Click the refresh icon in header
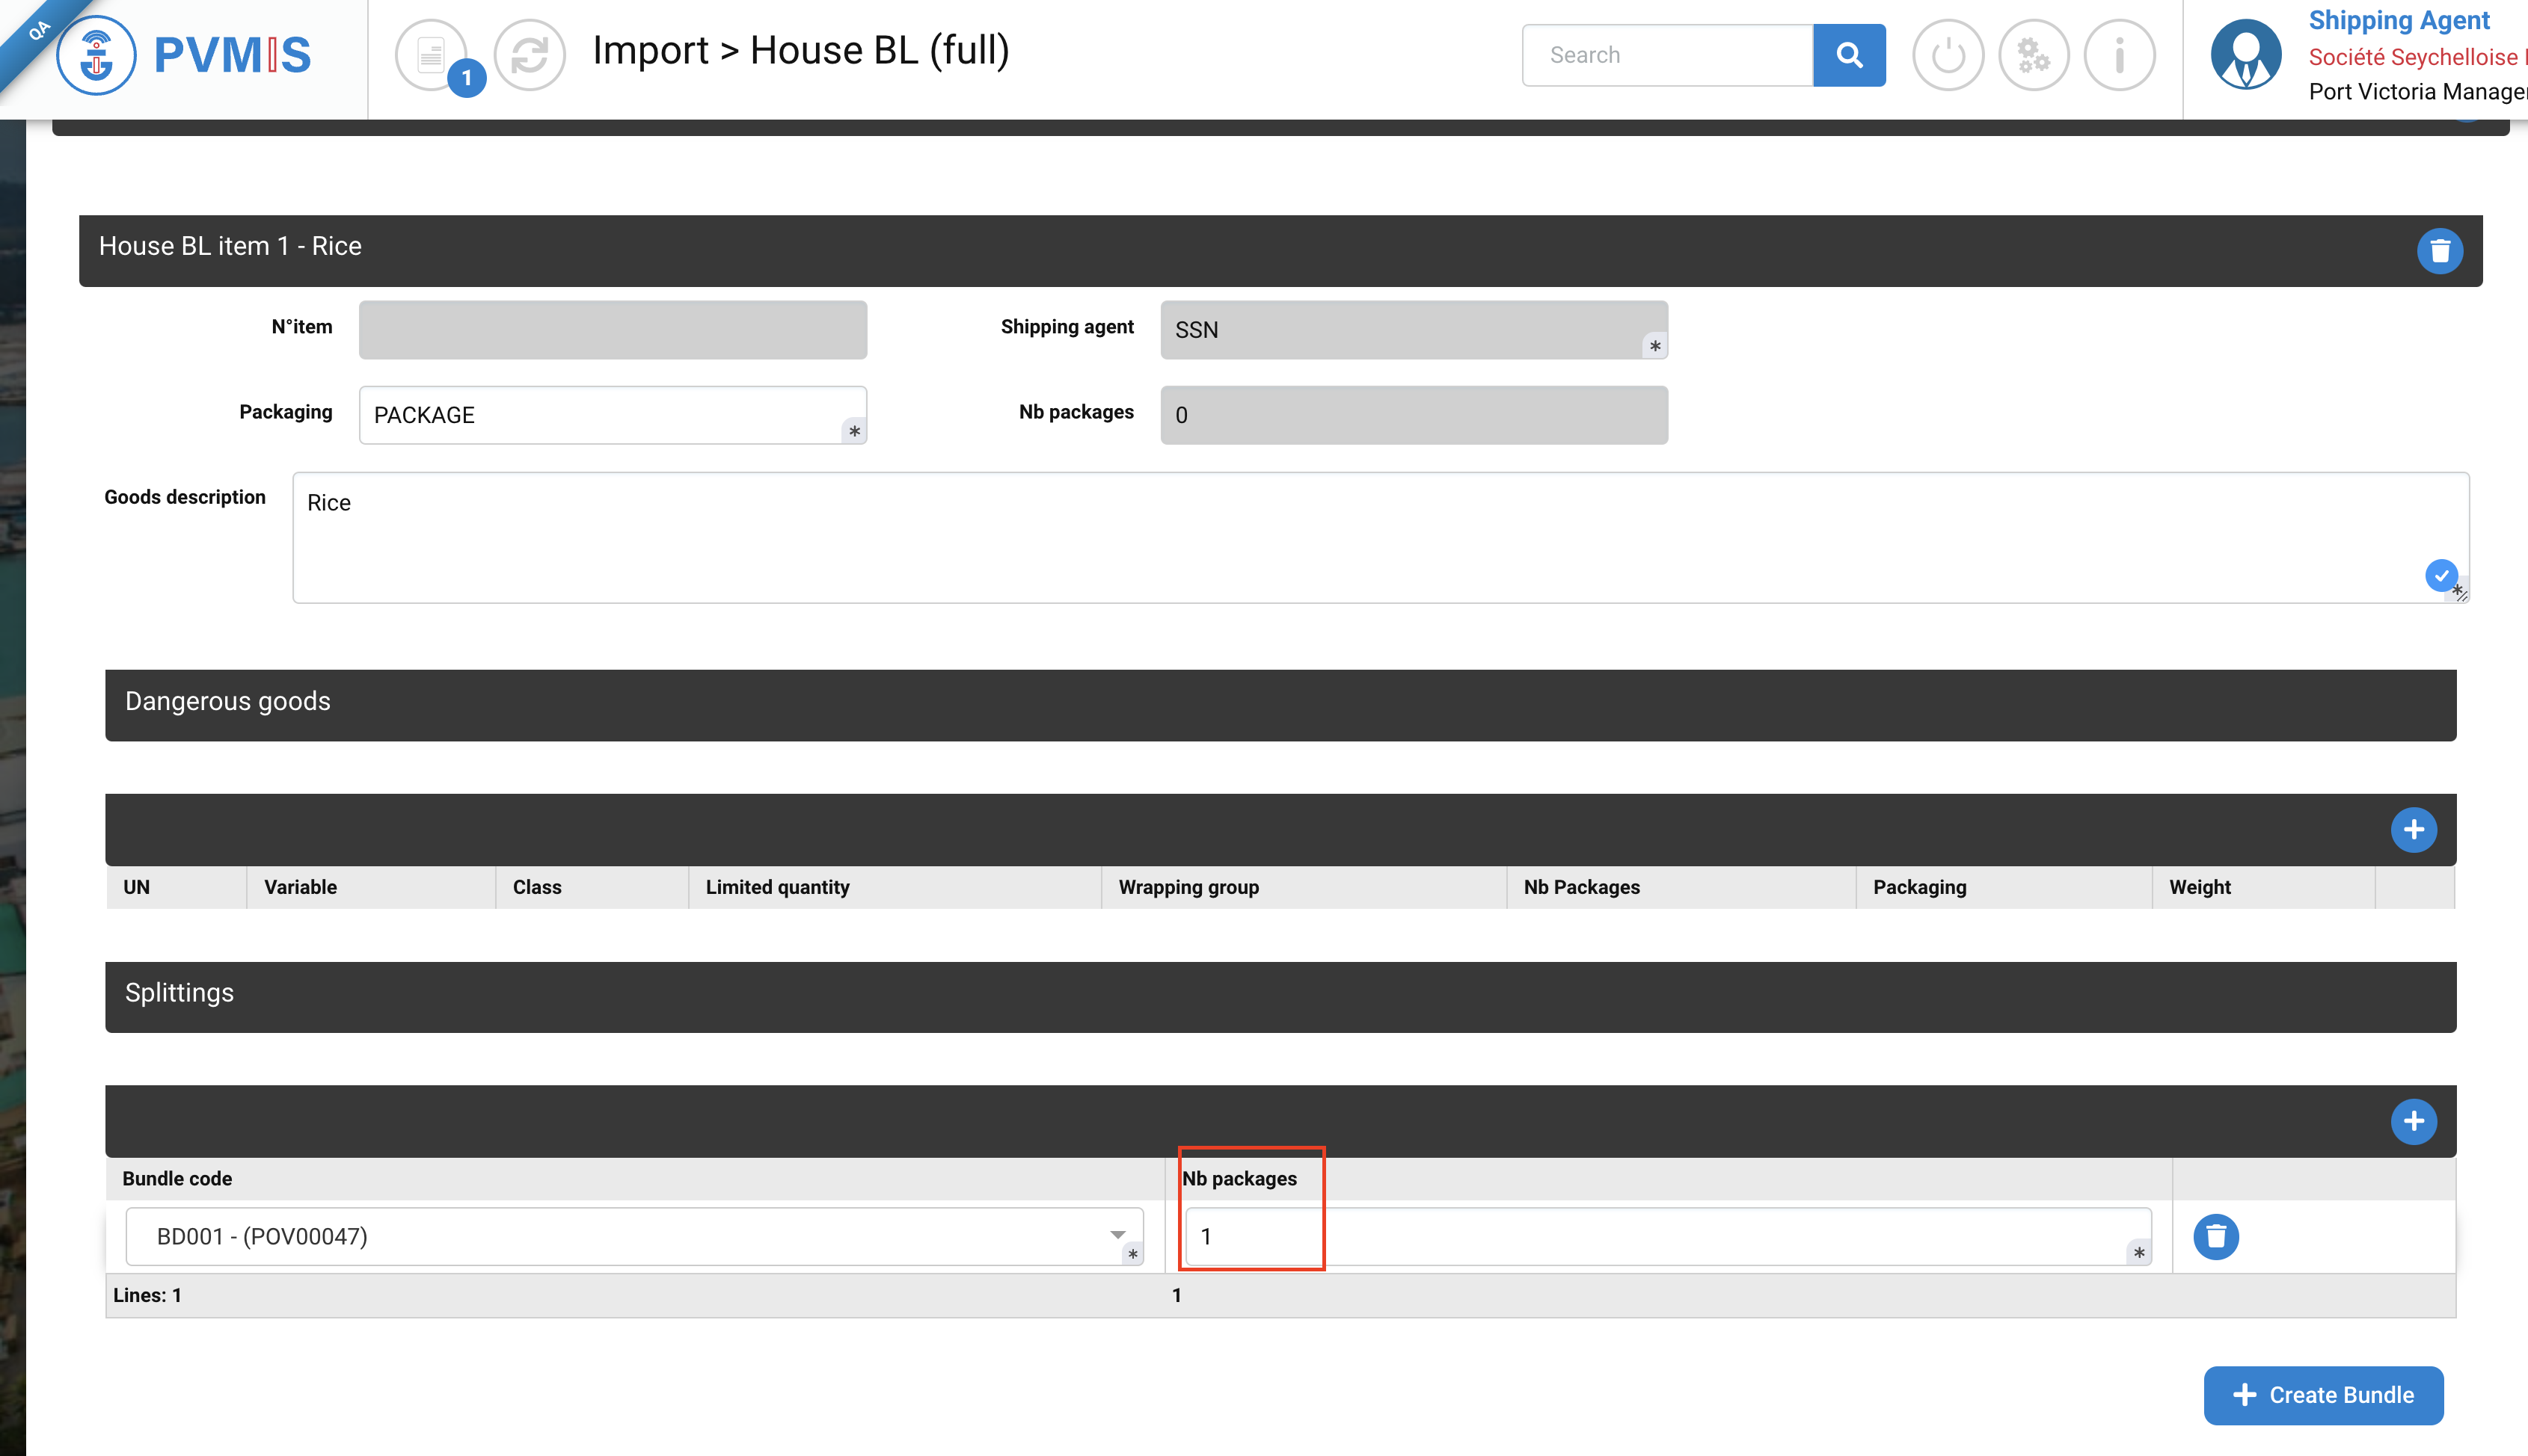The image size is (2528, 1456). coord(530,55)
